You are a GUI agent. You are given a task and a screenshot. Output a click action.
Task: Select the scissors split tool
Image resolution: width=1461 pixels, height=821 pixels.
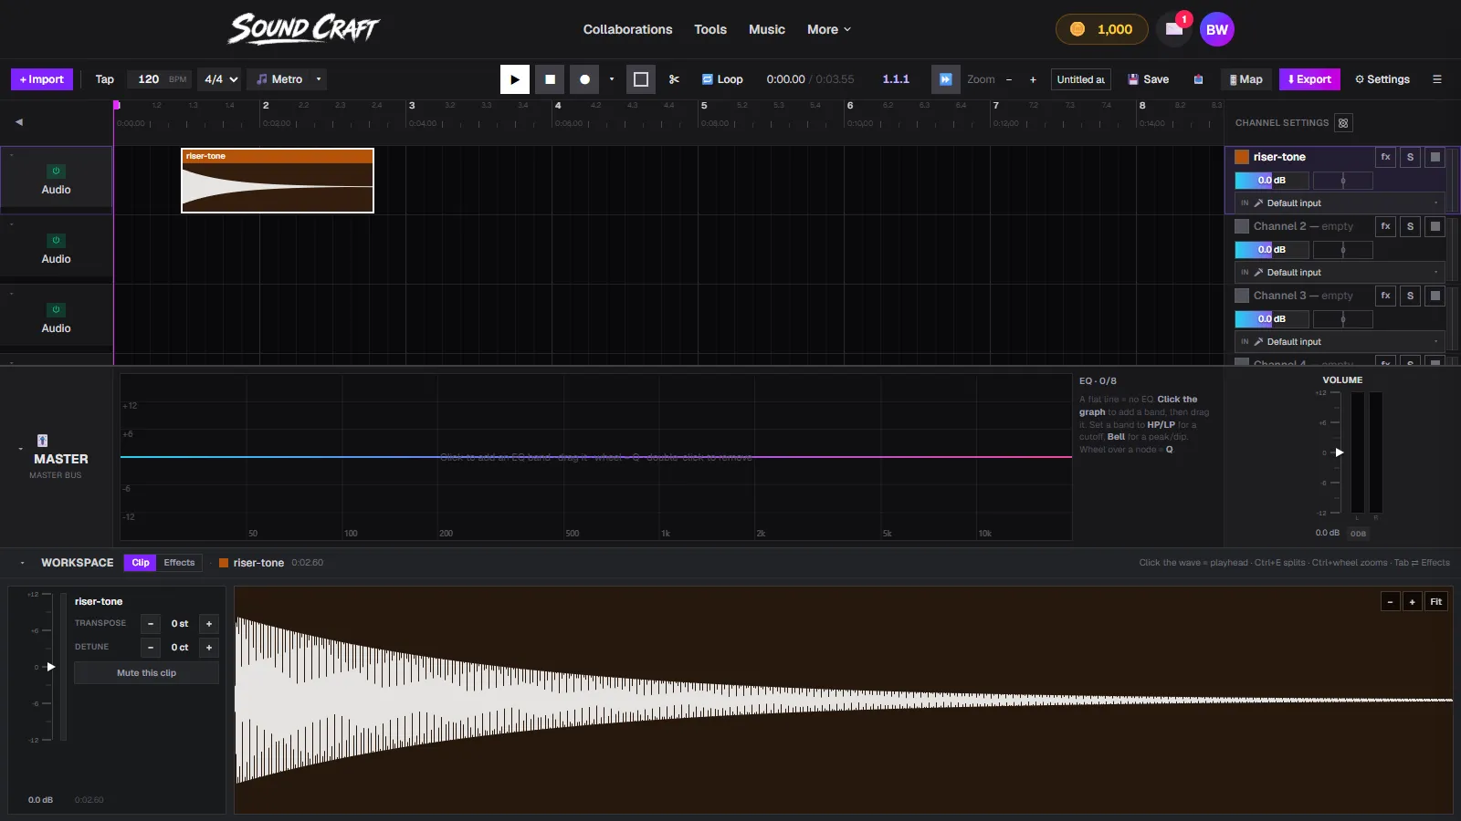click(674, 79)
